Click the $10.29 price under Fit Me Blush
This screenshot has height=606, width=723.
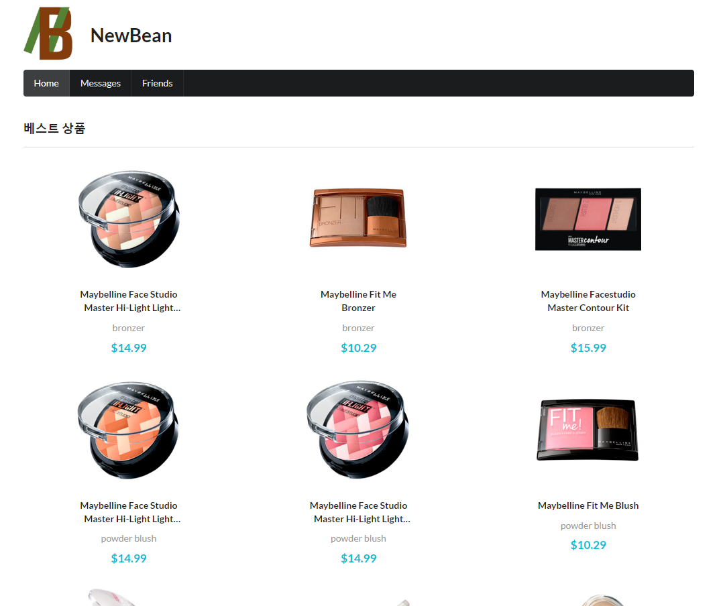[588, 545]
